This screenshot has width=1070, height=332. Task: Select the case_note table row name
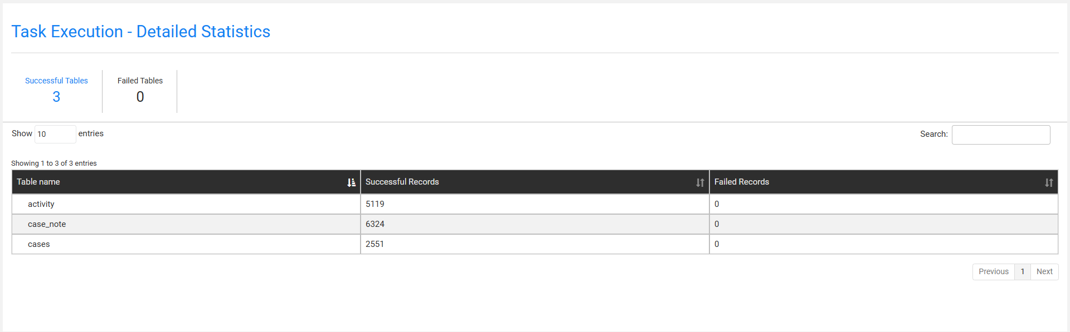tap(47, 224)
